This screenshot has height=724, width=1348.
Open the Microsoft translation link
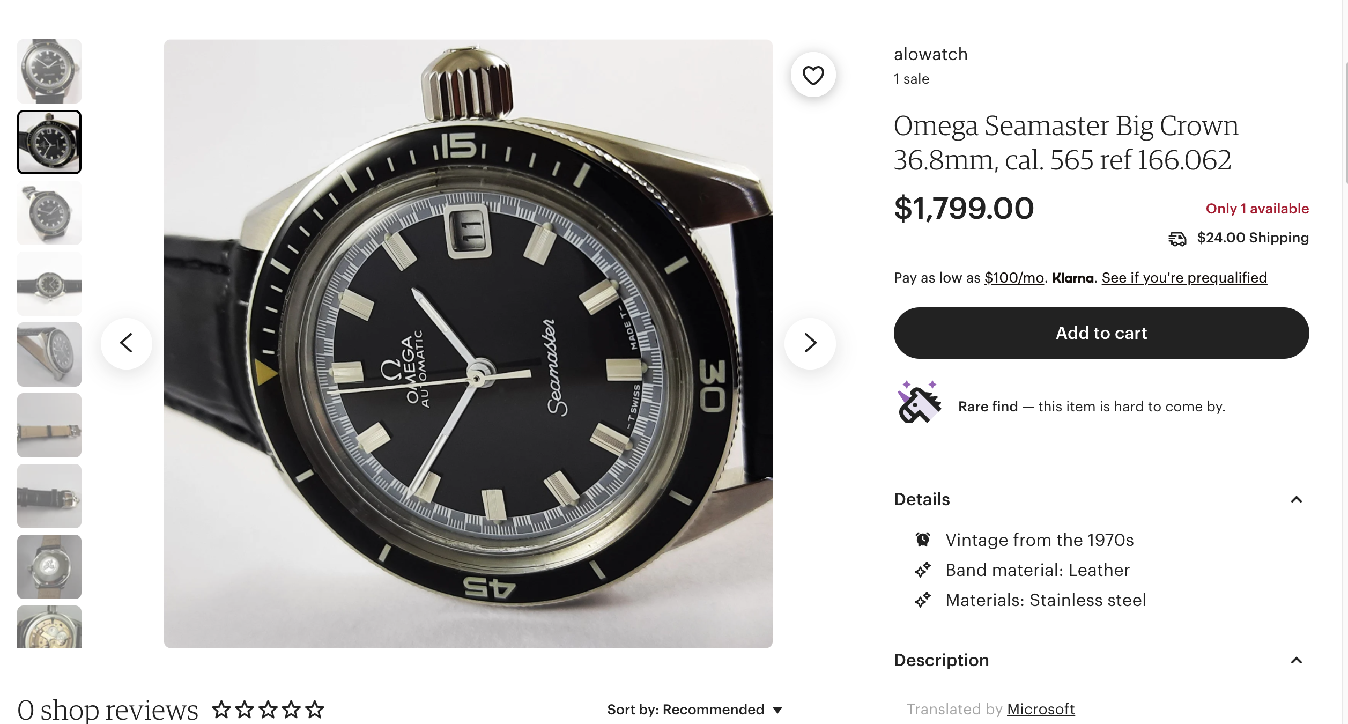(x=1040, y=709)
